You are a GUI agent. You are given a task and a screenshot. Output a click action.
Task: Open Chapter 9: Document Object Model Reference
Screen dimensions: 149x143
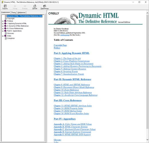[x=74, y=87]
